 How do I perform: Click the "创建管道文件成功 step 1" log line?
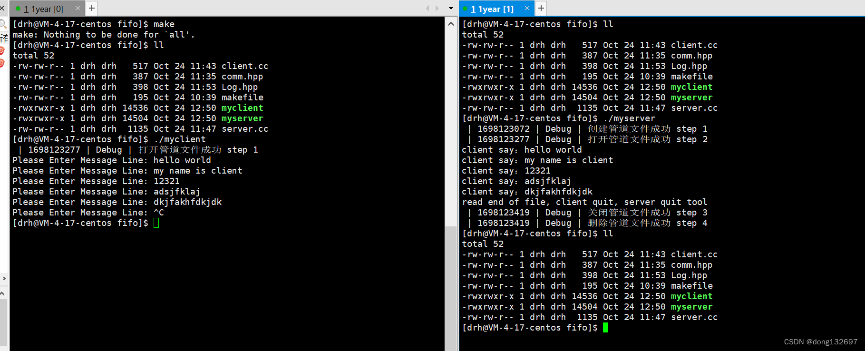(x=588, y=129)
